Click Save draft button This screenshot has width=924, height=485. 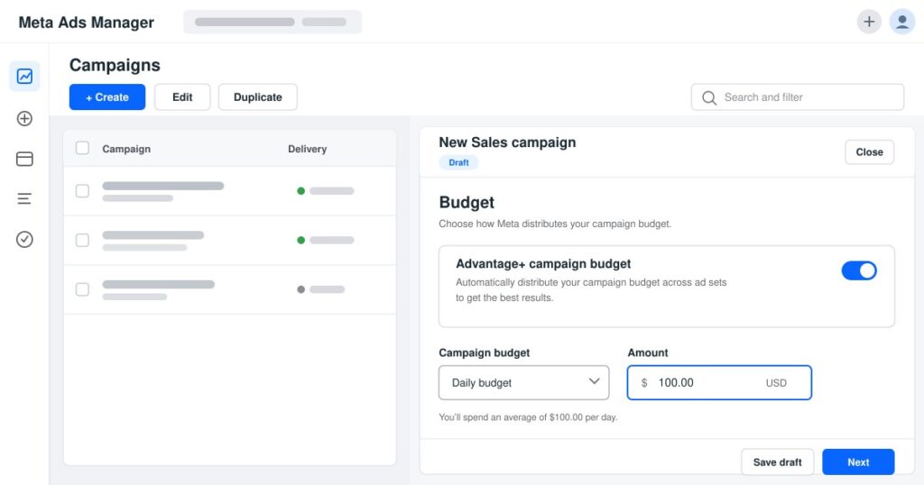pyautogui.click(x=777, y=462)
